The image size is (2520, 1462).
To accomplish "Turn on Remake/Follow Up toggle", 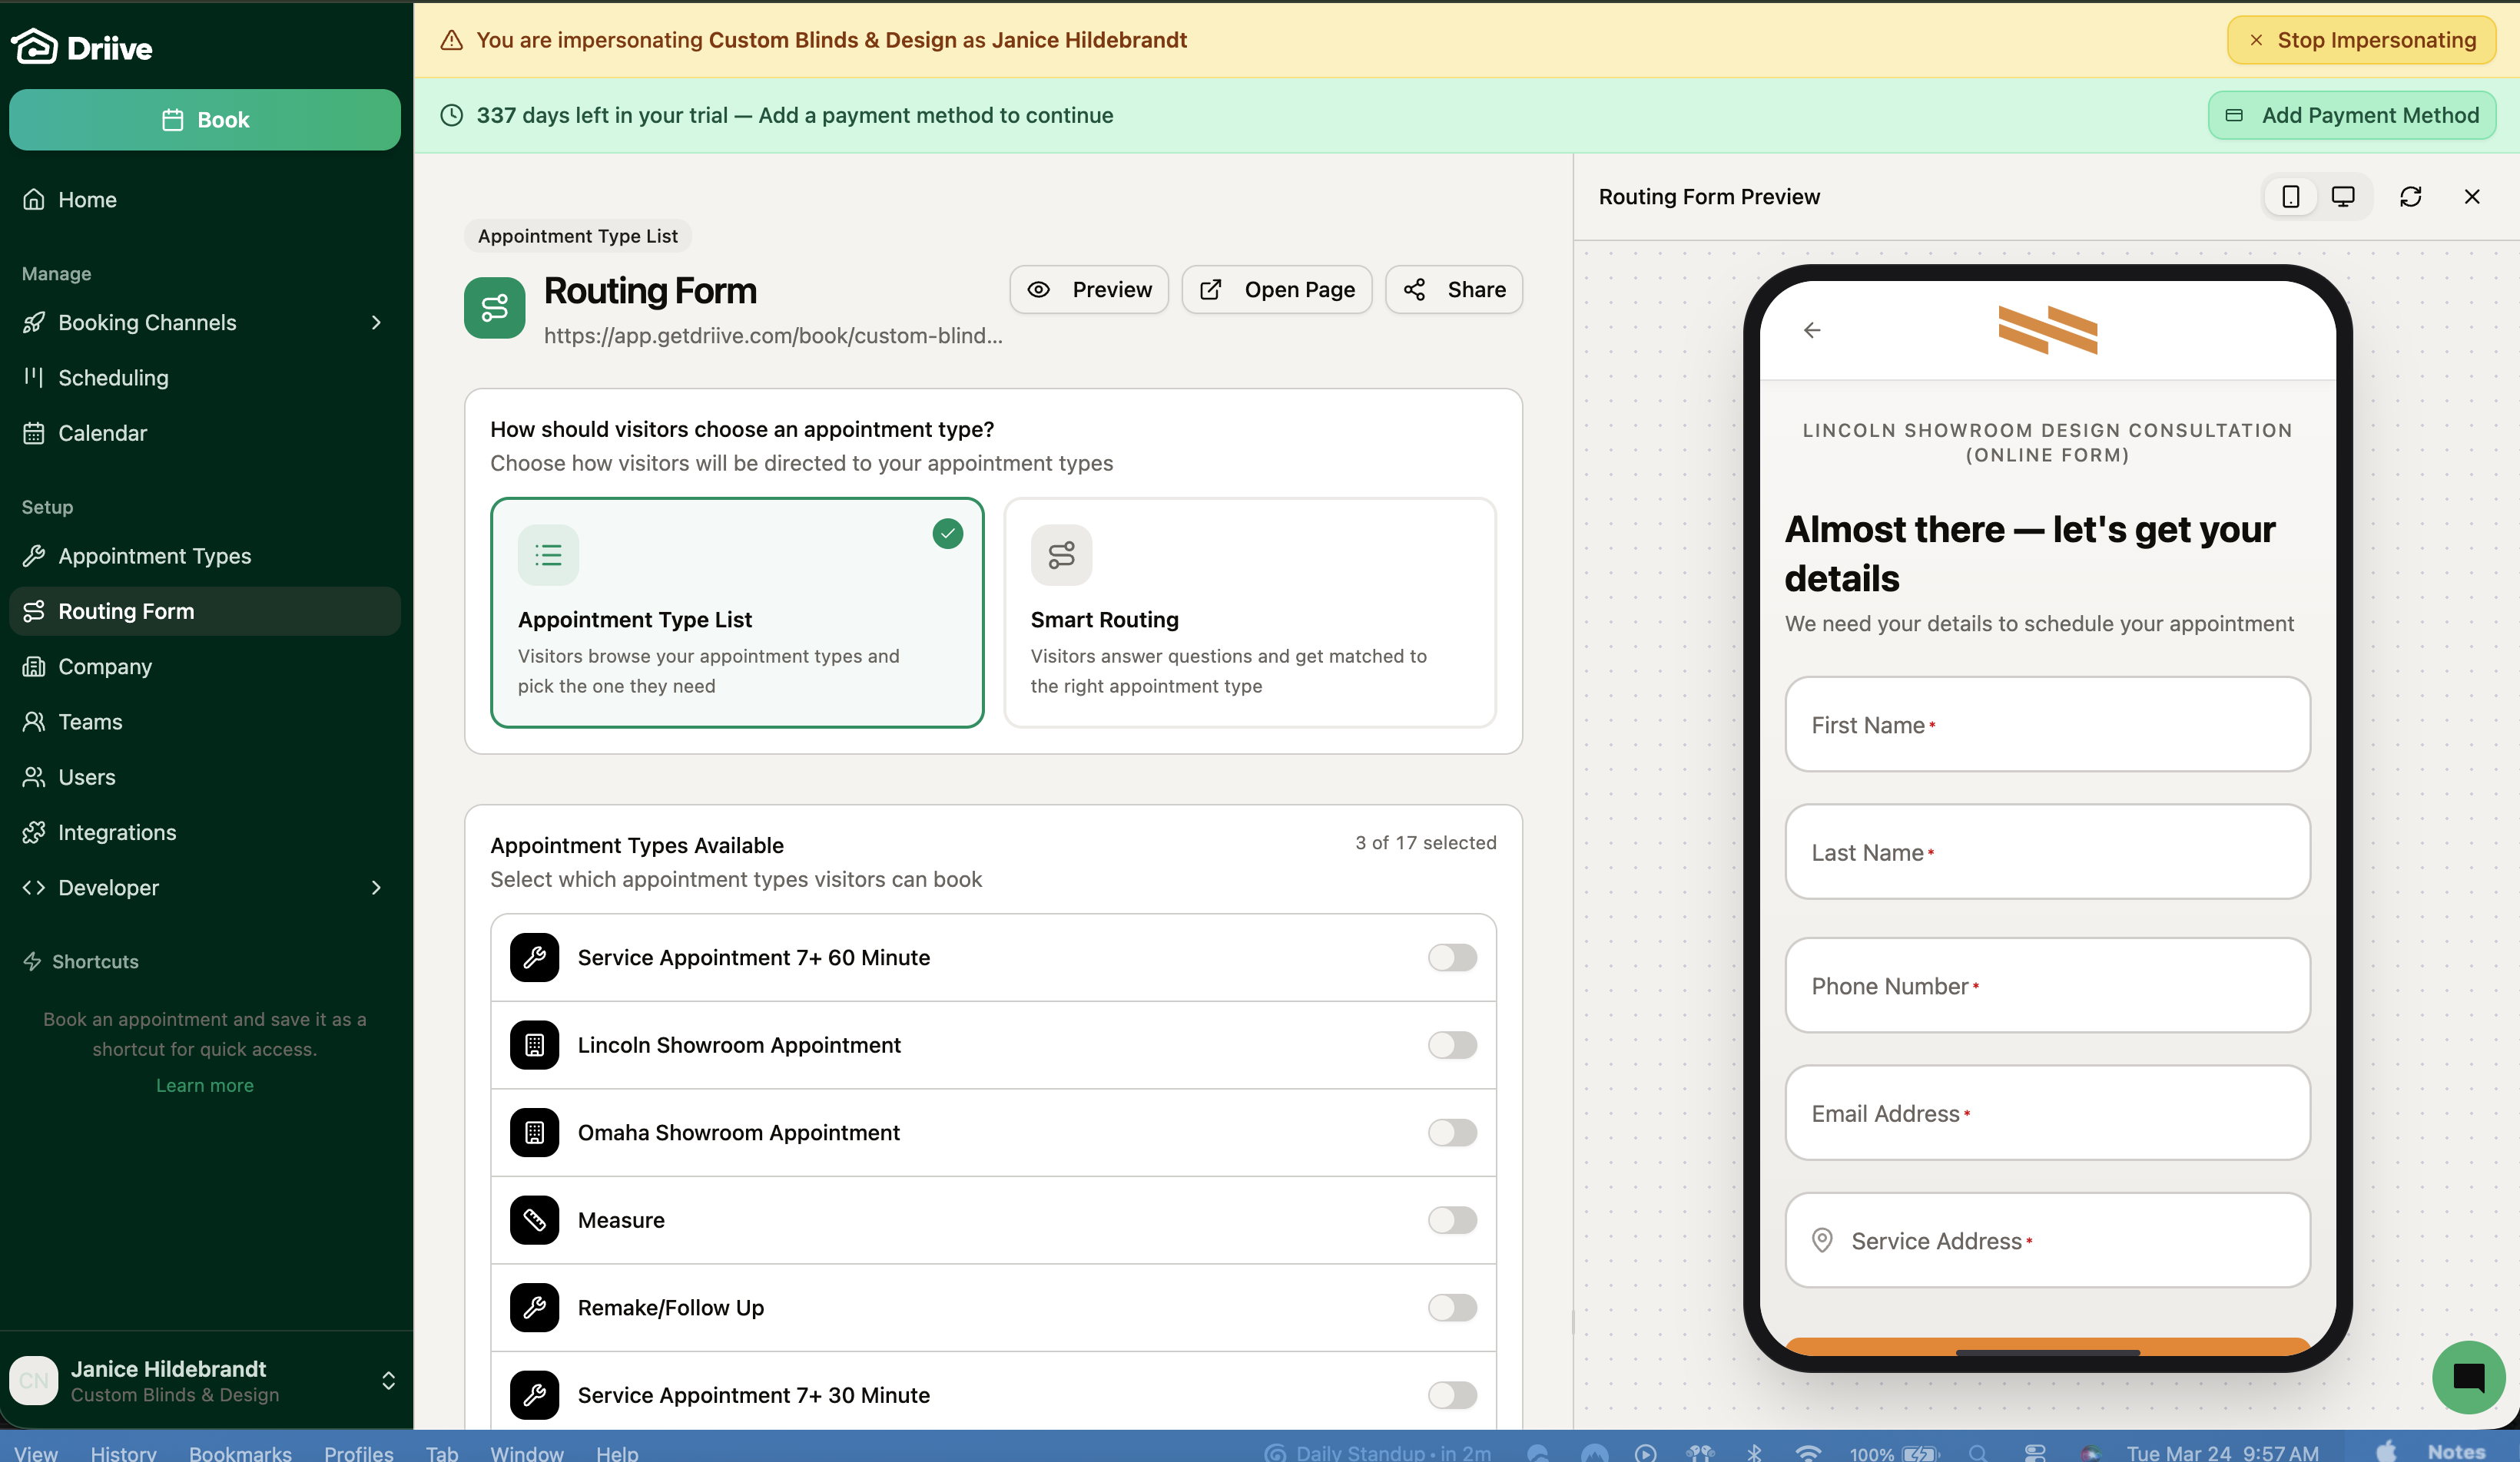I will point(1452,1308).
